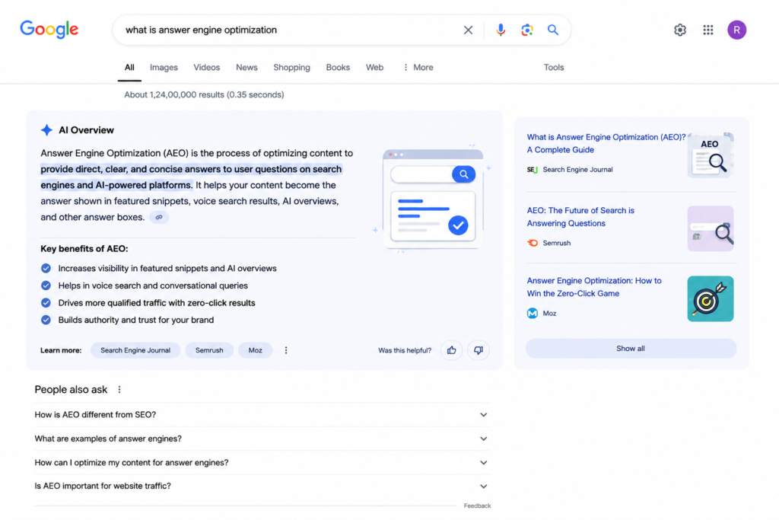The width and height of the screenshot is (779, 520).
Task: Switch to the Images tab
Action: (x=164, y=67)
